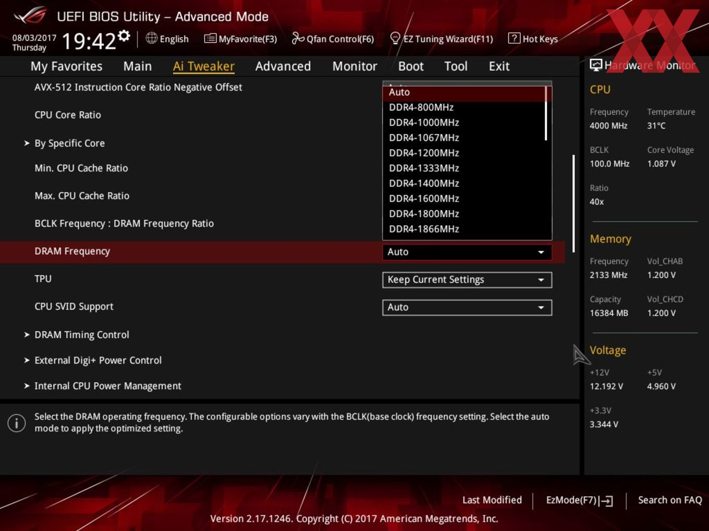The image size is (709, 531).
Task: Click the EzMode exit arrow icon
Action: point(606,501)
